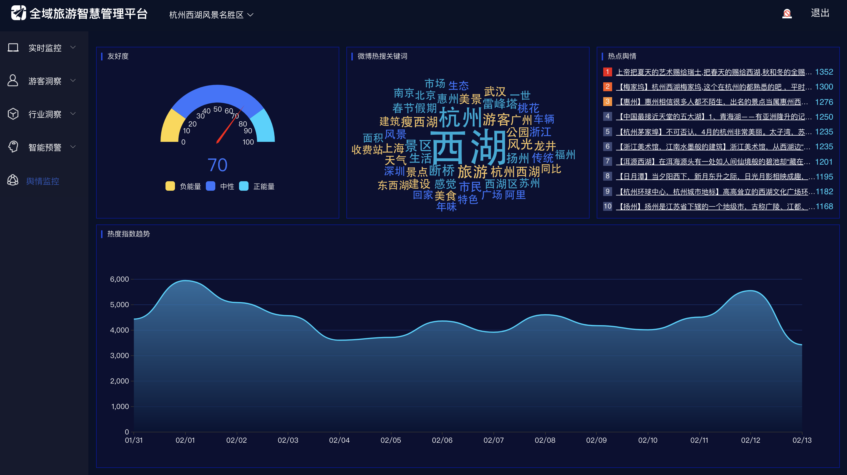This screenshot has height=475, width=847.
Task: Click the 热度指数趋势 panel title
Action: pos(129,234)
